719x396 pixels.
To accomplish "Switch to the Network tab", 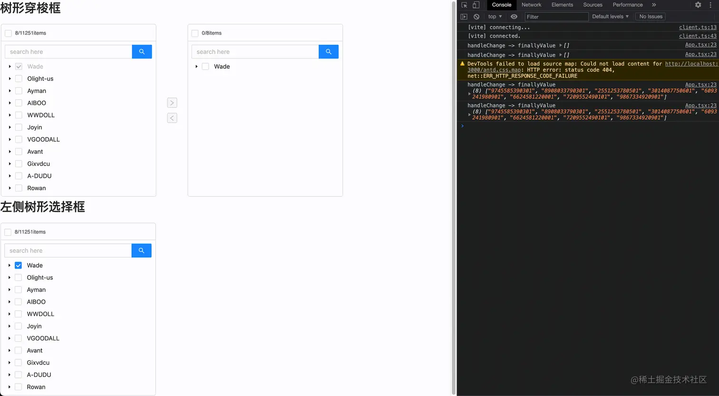I will click(531, 5).
